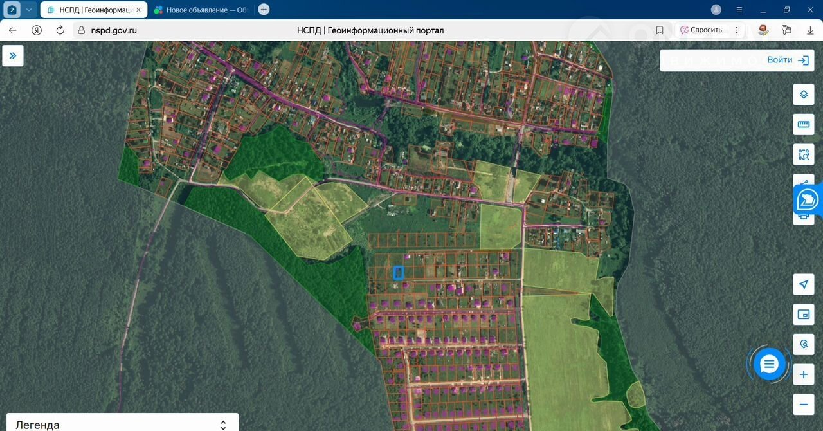Open the blue chat assistant bubble

(769, 365)
